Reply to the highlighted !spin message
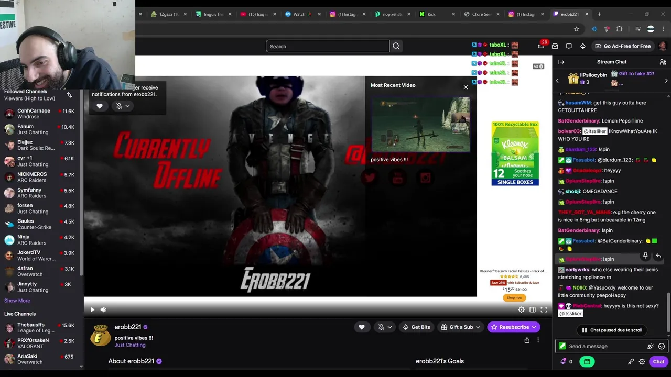Viewport: 671px width, 377px height. point(658,256)
